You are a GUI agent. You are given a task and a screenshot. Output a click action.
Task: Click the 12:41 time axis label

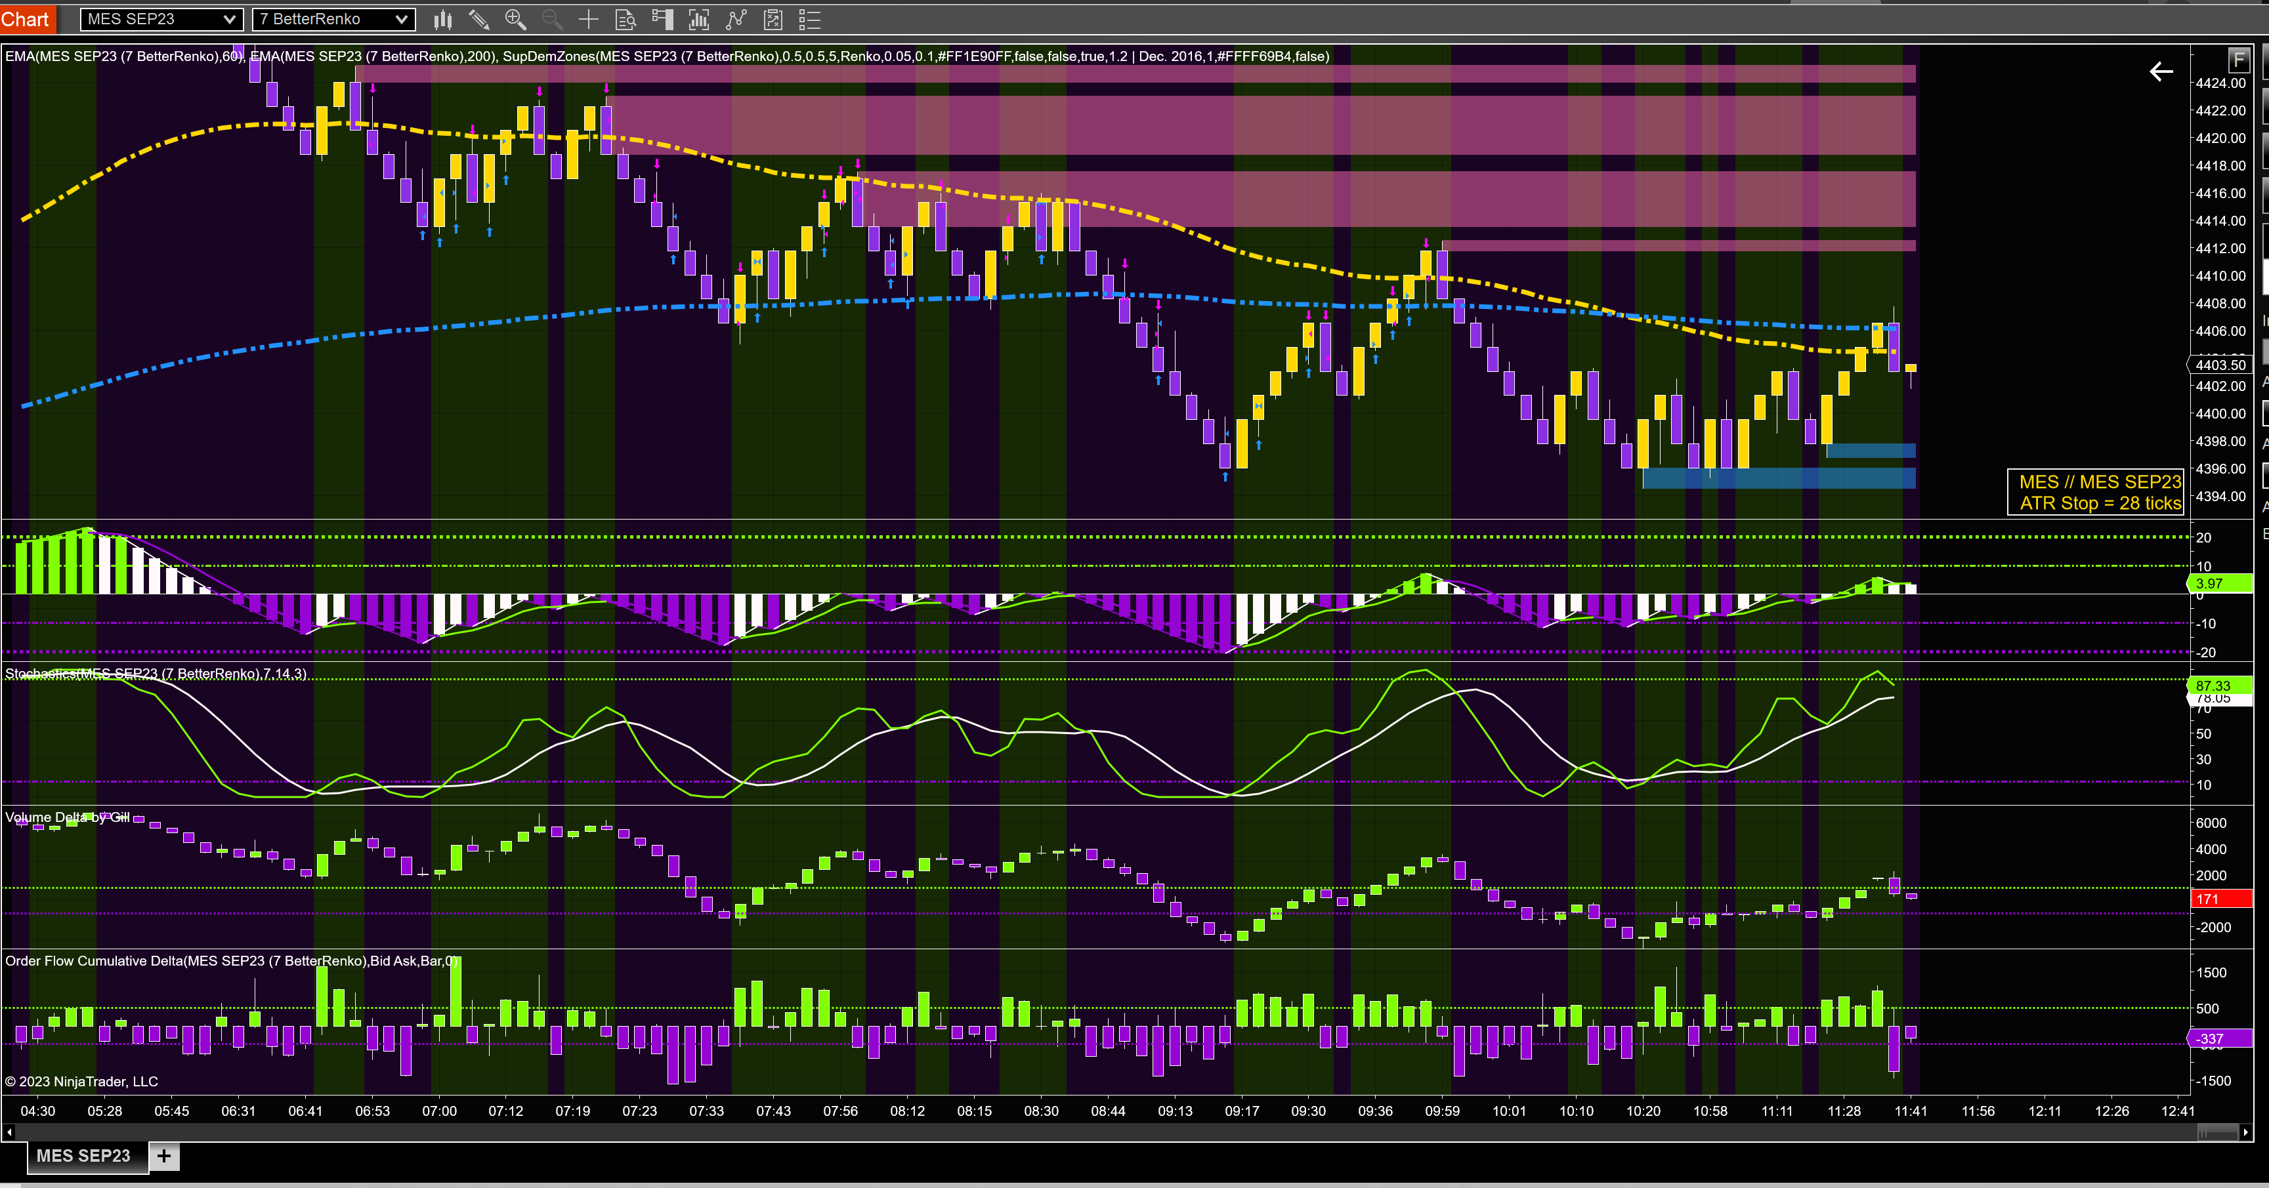(2178, 1111)
